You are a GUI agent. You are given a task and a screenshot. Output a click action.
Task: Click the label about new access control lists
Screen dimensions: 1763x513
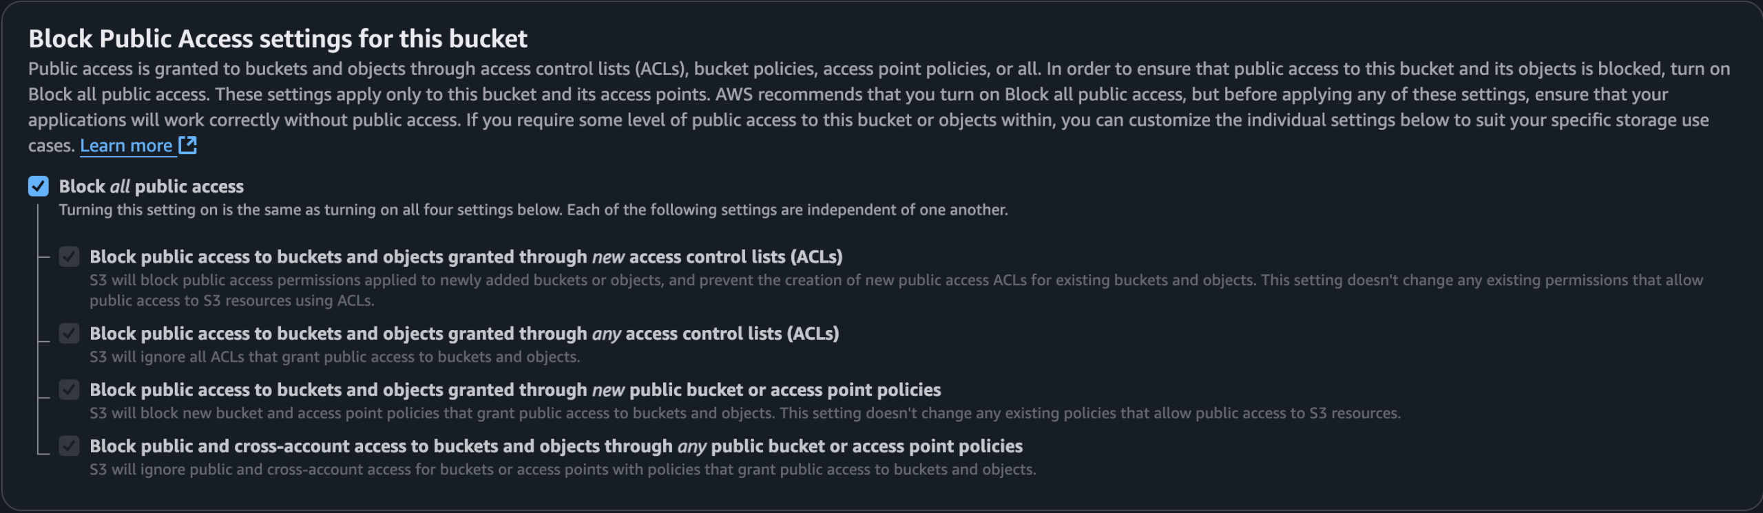pos(466,256)
